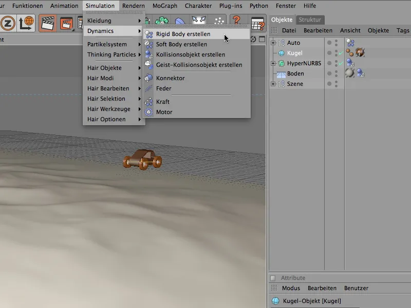Select the Boden object in the list
This screenshot has width=411, height=308.
pyautogui.click(x=295, y=73)
